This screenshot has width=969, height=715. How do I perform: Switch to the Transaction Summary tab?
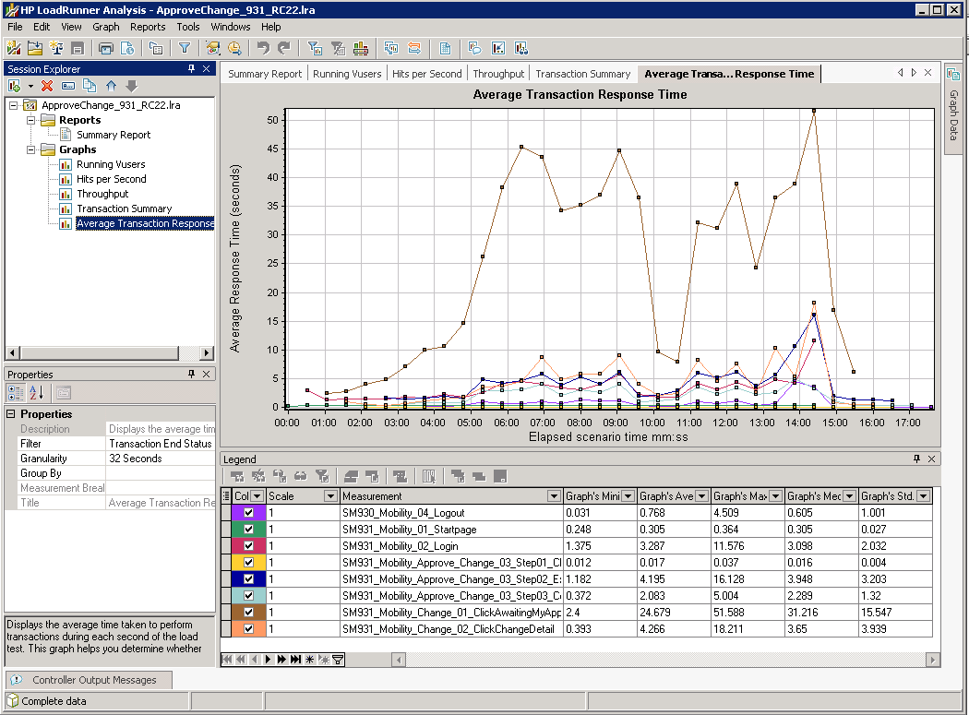pyautogui.click(x=582, y=74)
